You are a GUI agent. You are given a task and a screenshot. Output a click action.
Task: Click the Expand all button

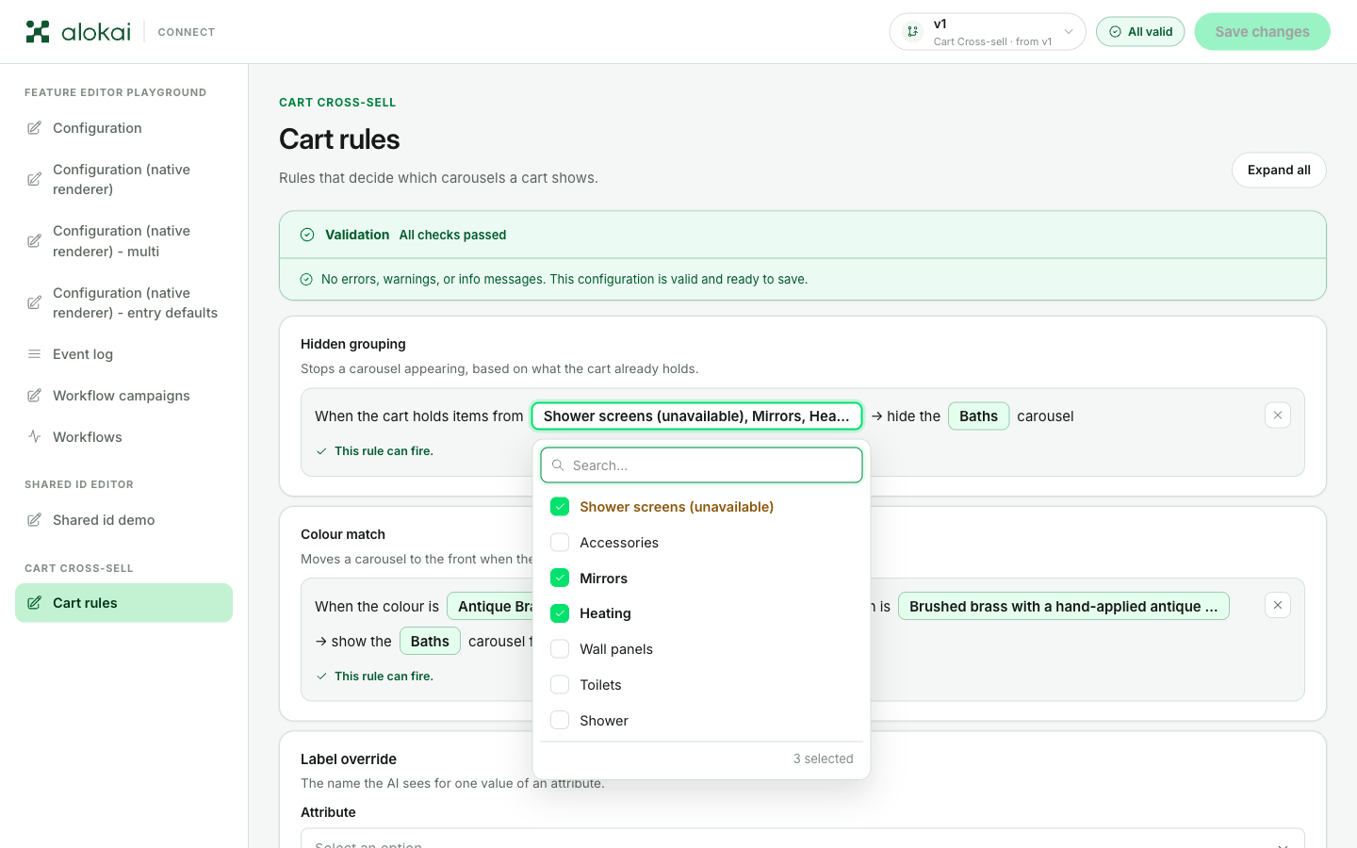click(1279, 171)
